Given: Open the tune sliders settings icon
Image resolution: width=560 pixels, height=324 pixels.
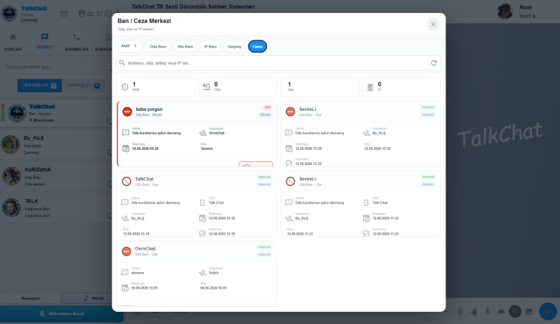Looking at the screenshot, I should 99,14.
